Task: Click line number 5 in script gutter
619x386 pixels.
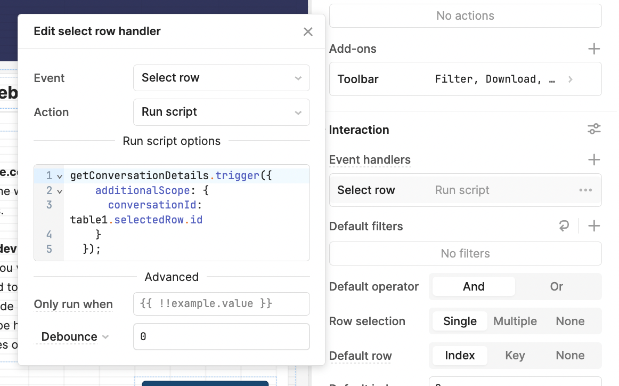Action: (x=49, y=250)
